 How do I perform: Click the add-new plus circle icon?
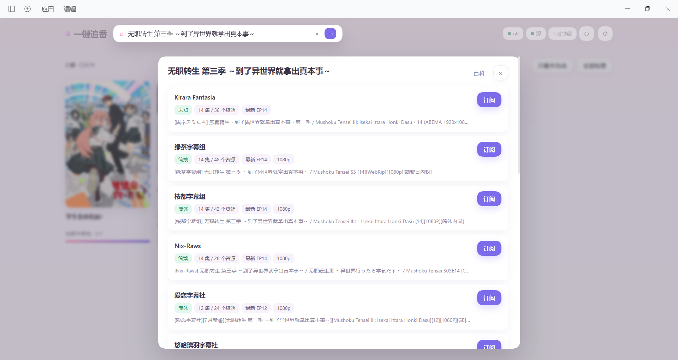[x=28, y=9]
